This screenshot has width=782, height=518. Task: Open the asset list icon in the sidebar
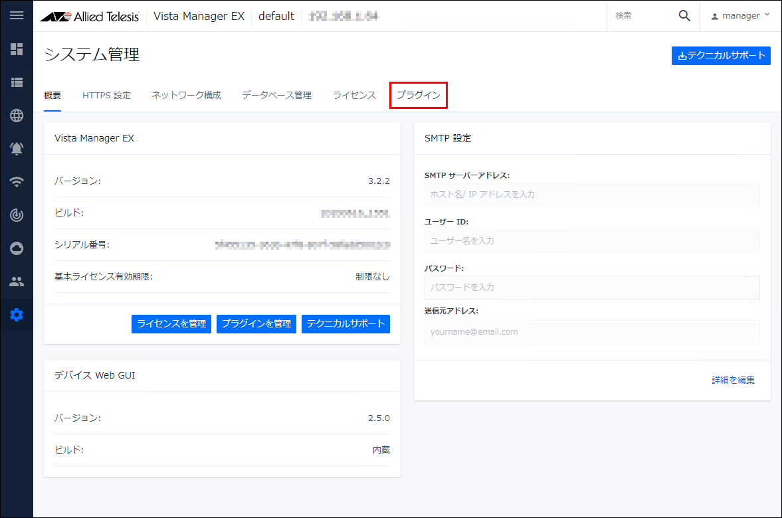click(17, 82)
